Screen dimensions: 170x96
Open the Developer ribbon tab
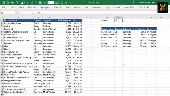point(97,7)
